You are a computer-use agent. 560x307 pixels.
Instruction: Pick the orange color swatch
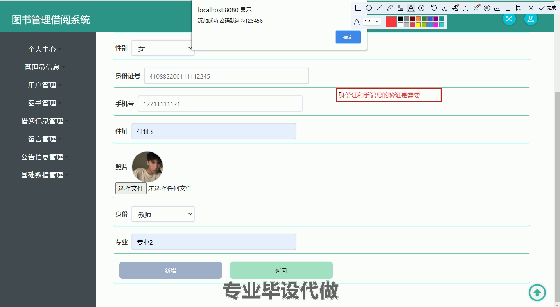point(418,19)
